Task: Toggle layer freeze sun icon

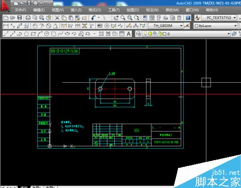Action: 150,34
